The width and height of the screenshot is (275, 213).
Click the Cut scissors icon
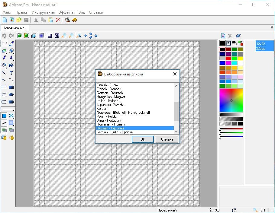[x=36, y=20]
